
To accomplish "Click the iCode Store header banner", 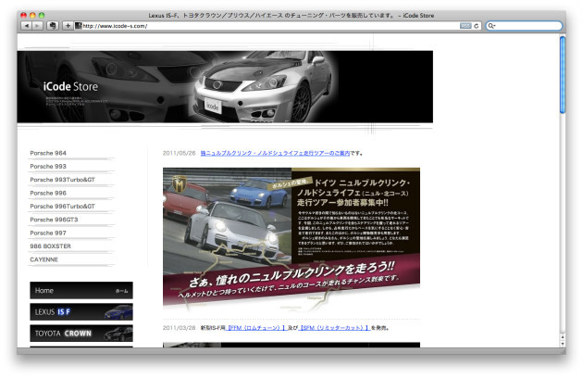I will coord(225,87).
